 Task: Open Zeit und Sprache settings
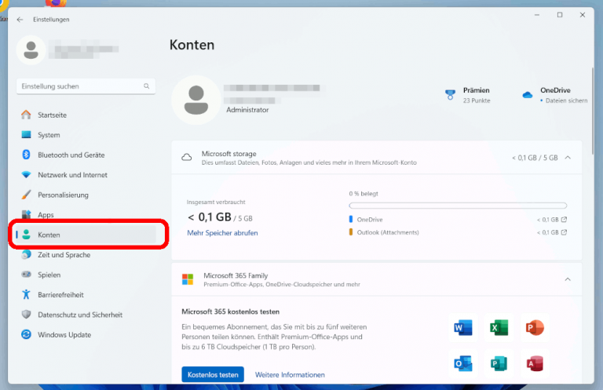tap(86, 255)
